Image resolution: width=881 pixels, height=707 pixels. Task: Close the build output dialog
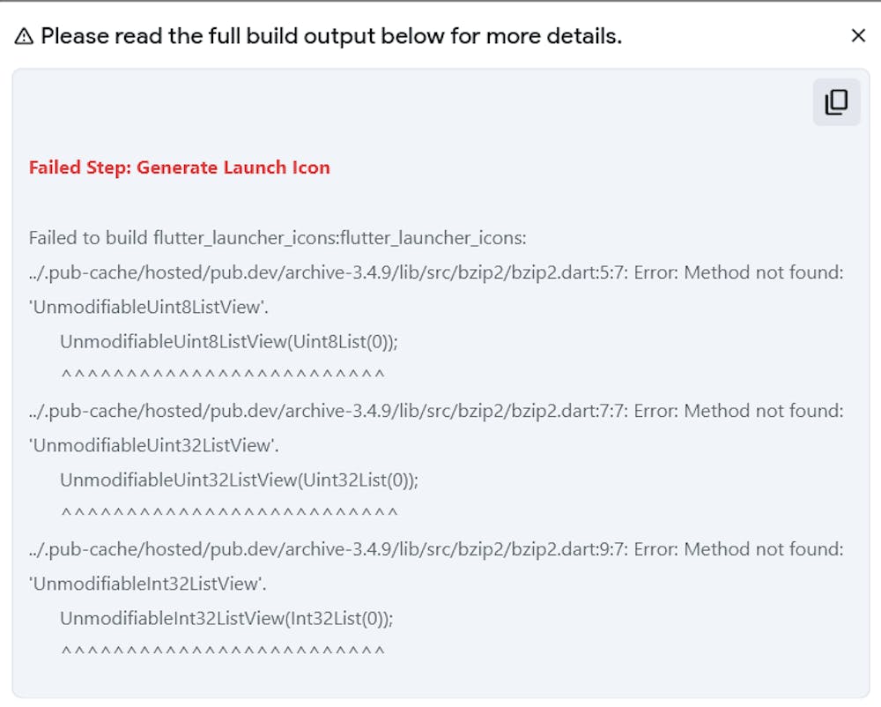tap(858, 35)
